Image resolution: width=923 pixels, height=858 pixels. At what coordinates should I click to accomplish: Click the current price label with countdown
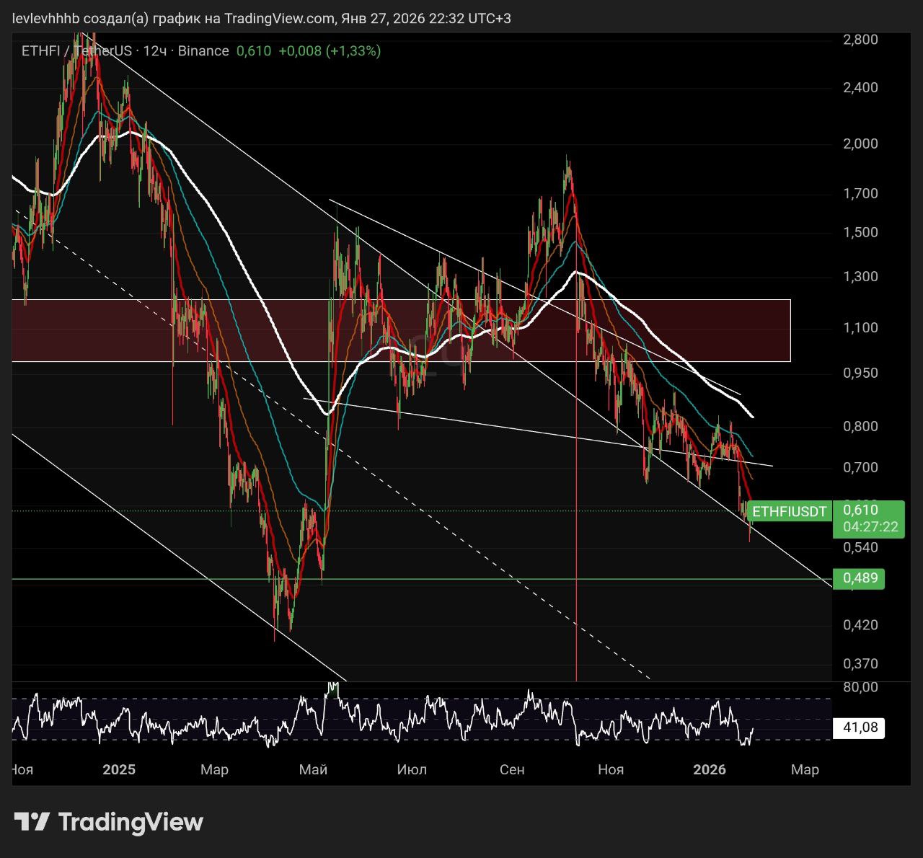click(869, 519)
